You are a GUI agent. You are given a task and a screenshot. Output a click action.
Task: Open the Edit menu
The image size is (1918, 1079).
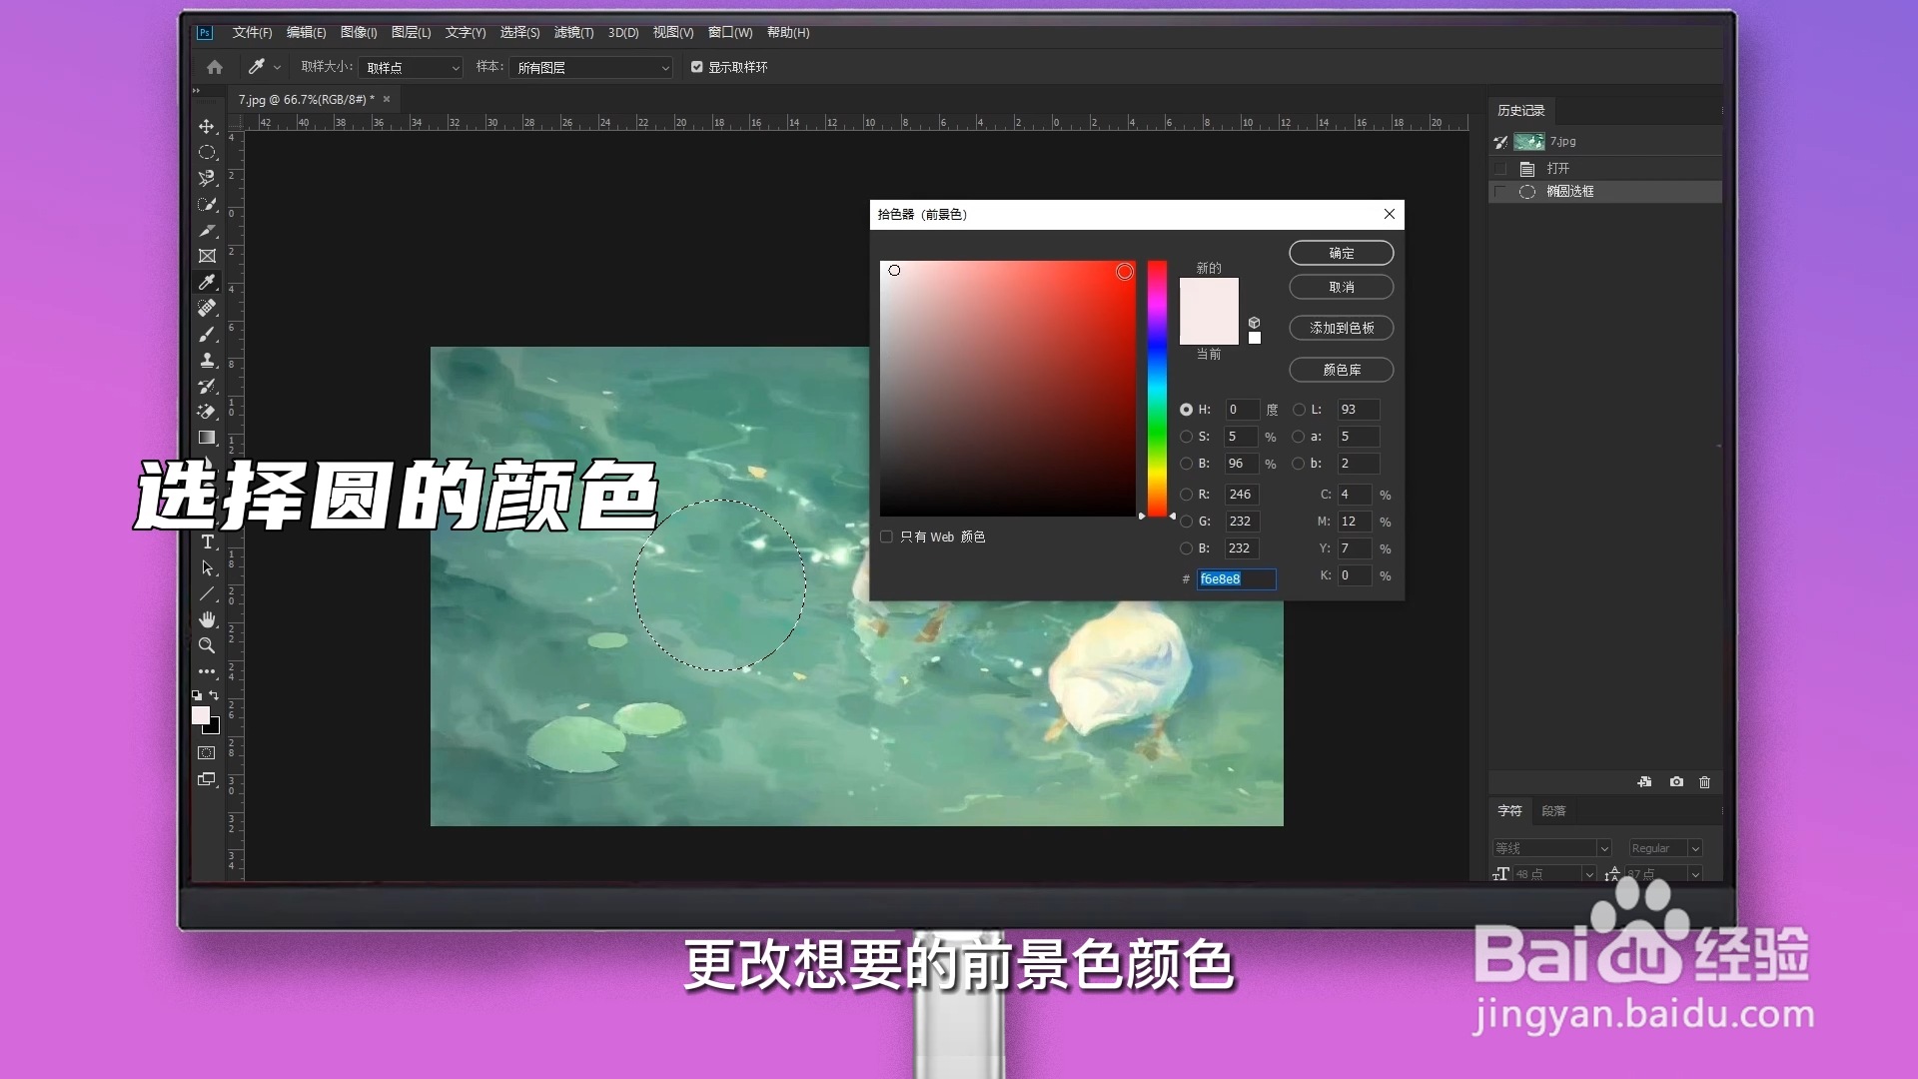[x=306, y=33]
